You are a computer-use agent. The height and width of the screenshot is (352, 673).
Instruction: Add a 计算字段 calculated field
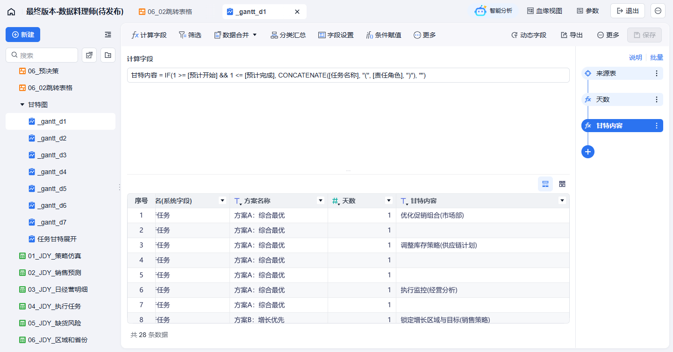[x=149, y=35]
